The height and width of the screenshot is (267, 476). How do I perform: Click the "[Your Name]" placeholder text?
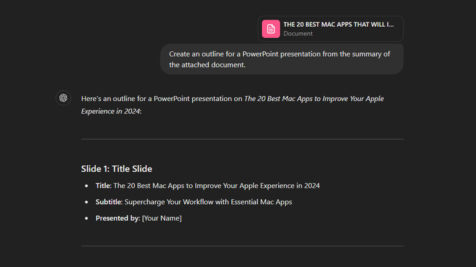[162, 218]
